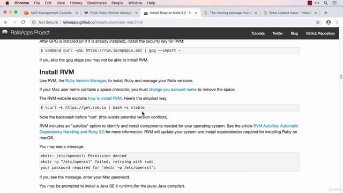Viewport: 343px width, 193px height.
Task: Switch to the AWS Management Console tab
Action: click(x=51, y=13)
